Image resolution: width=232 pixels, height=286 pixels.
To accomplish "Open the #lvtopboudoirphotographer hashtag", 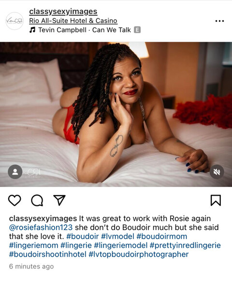I will [139, 254].
